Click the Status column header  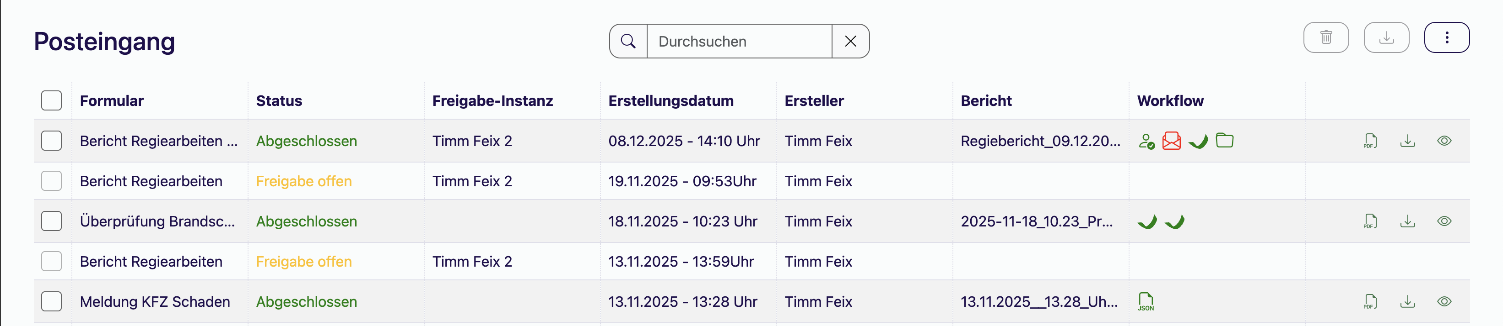(279, 101)
